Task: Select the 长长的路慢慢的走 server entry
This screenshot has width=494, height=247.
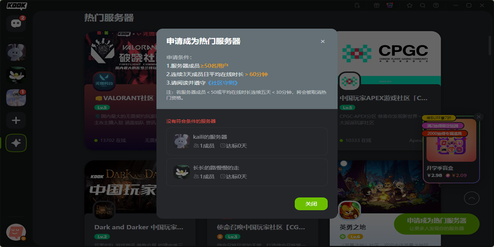Action: click(247, 172)
